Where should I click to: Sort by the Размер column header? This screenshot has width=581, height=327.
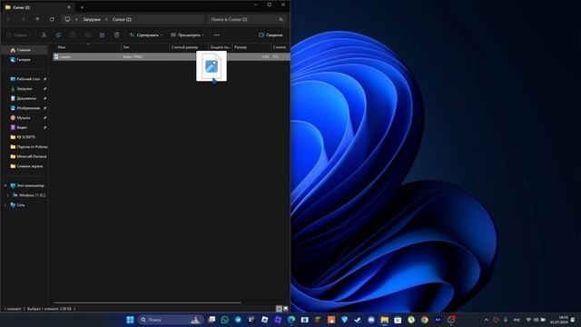coord(251,47)
